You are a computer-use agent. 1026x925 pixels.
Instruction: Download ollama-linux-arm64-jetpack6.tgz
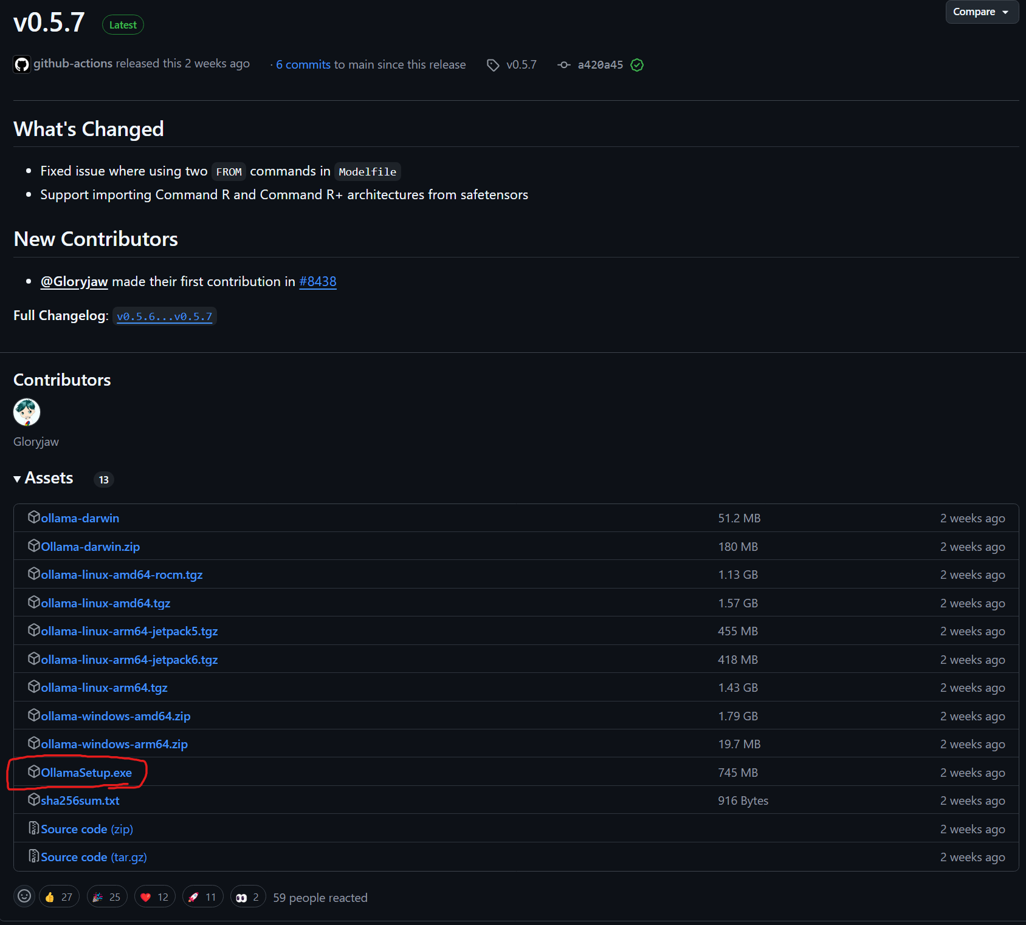129,660
